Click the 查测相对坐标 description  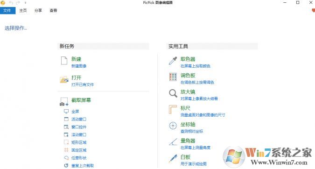click(192, 131)
